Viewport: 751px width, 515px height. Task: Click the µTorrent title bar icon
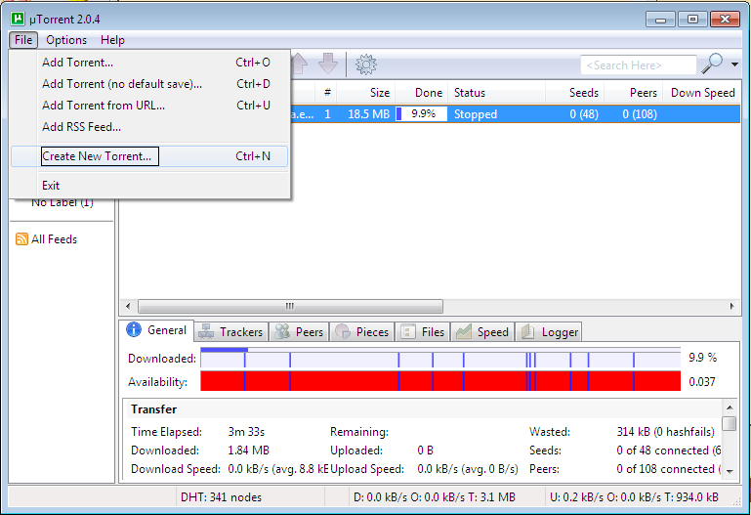(x=18, y=19)
